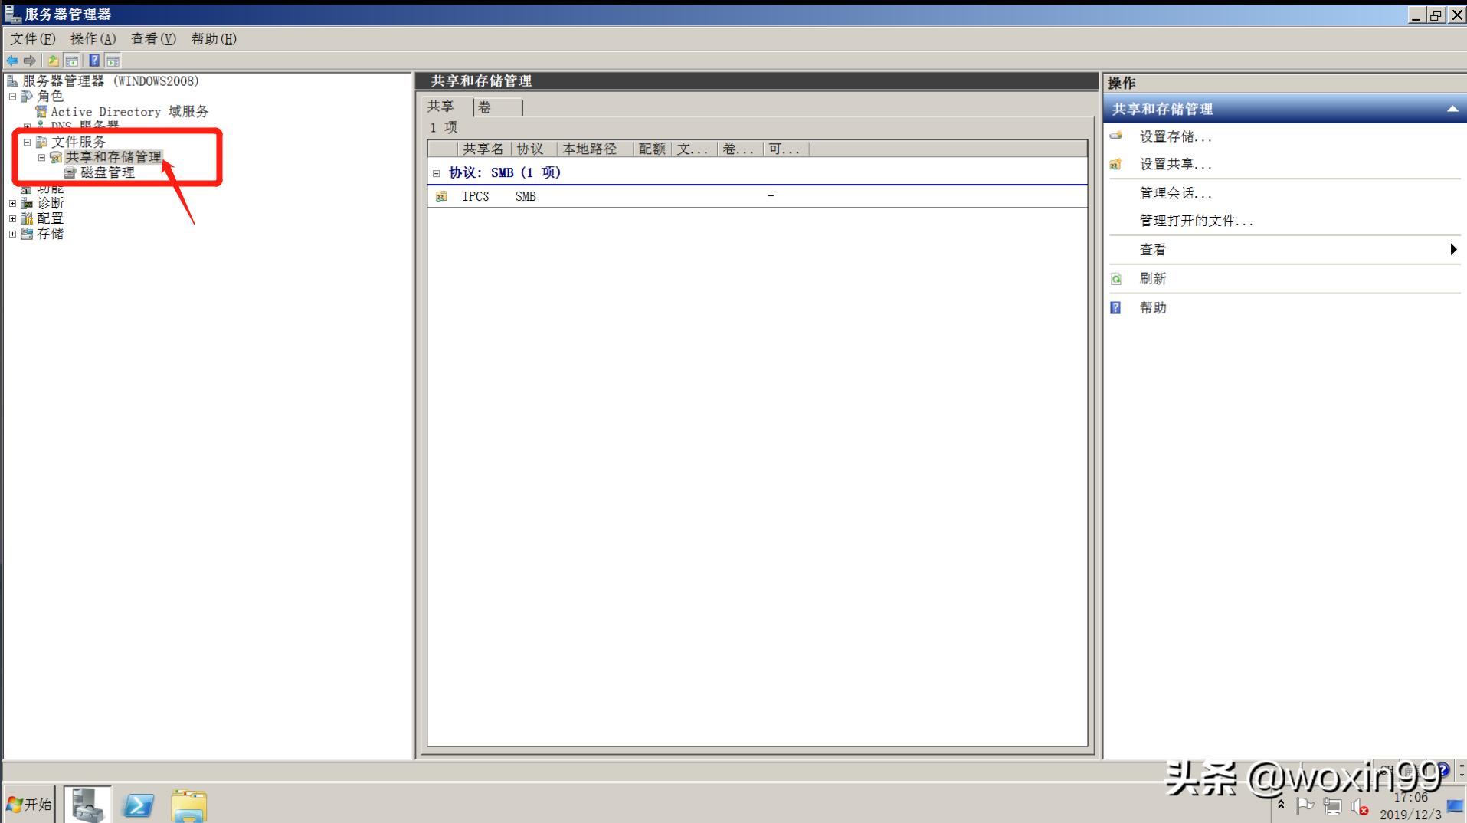Switch to the 卷 tab
This screenshot has width=1467, height=823.
[484, 107]
